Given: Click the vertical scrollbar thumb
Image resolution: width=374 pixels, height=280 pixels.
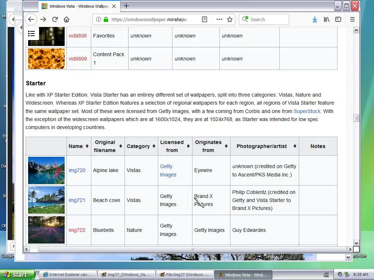Looking at the screenshot, I should point(356,118).
